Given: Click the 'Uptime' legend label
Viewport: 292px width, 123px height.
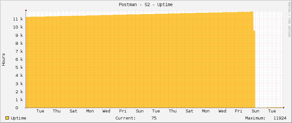Looking at the screenshot, I should pos(19,118).
